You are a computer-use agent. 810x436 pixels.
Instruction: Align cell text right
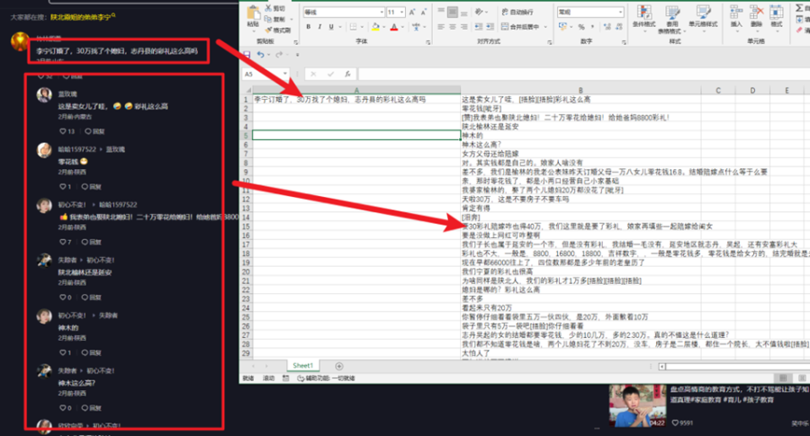coord(463,27)
